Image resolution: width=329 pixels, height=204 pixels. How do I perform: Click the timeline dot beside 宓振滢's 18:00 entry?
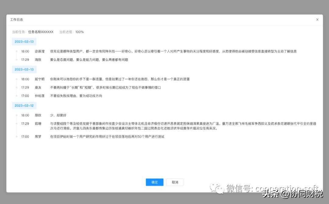point(16,51)
